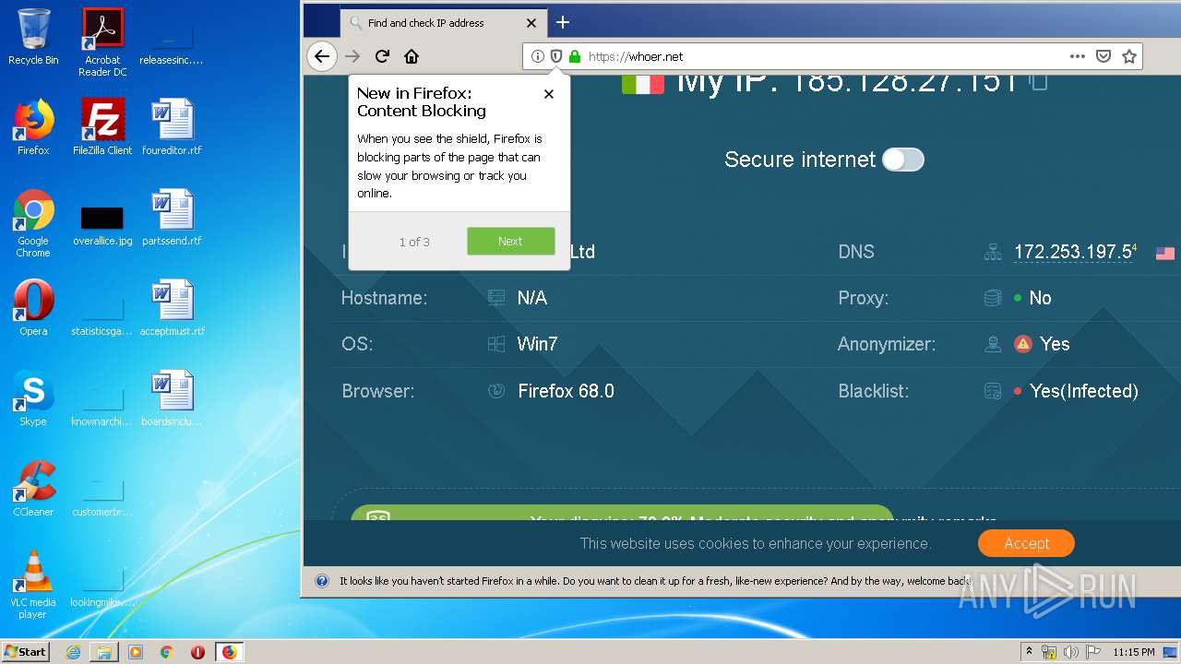Click the Anonymizer Yes value
1181x664 pixels.
1055,344
